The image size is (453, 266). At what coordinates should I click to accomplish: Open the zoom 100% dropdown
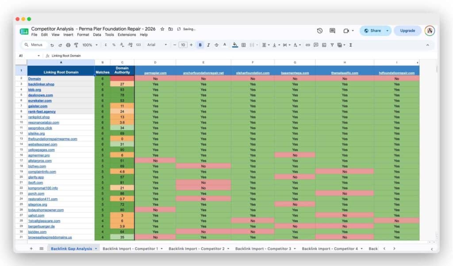(90, 45)
